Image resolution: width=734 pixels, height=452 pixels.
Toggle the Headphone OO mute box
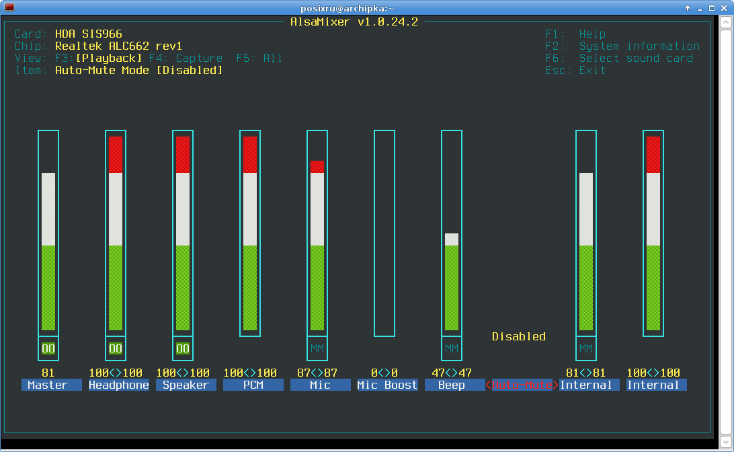(x=116, y=348)
